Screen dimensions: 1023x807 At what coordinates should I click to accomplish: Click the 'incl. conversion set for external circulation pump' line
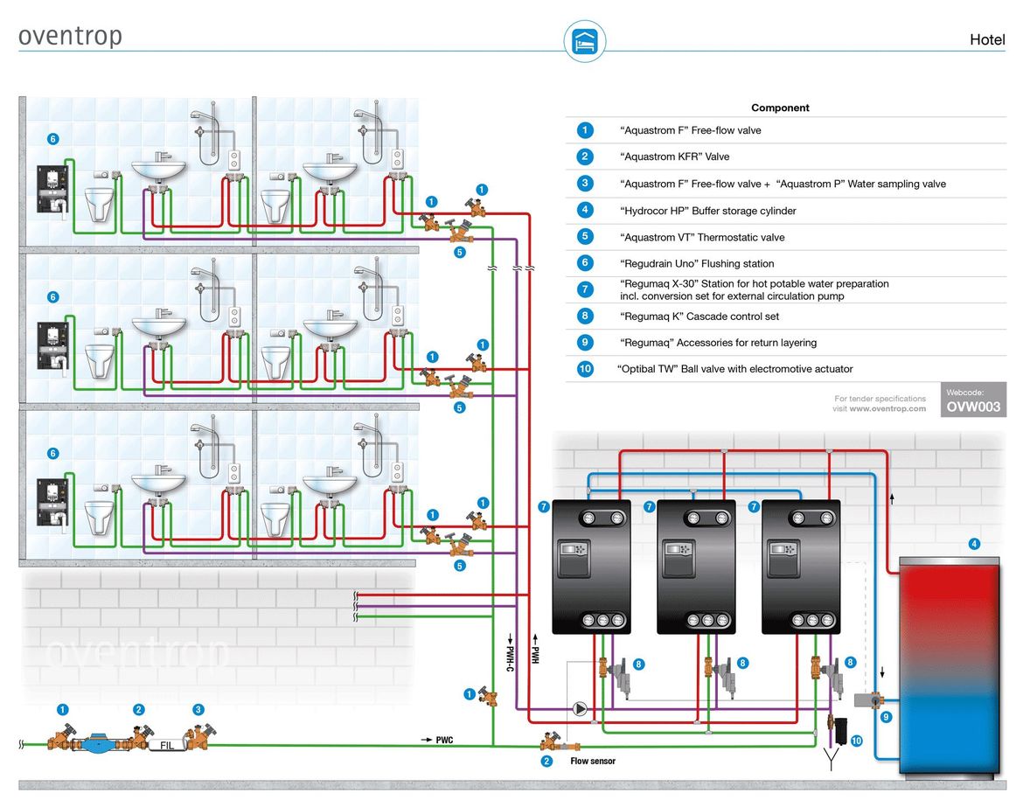point(732,296)
